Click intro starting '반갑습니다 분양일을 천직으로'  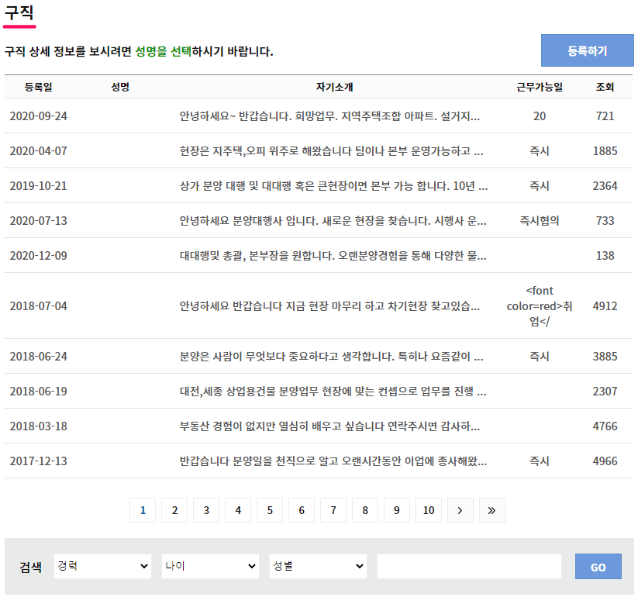click(x=333, y=461)
